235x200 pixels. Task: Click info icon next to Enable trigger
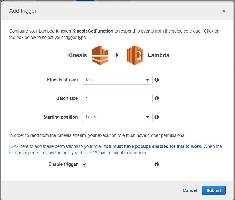click(157, 164)
